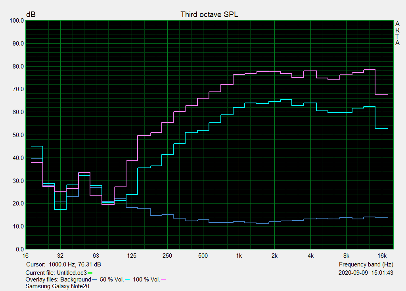Click the Current file: Untitled.oc3 text
Image resolution: width=406 pixels, height=291 pixels.
coord(56,273)
